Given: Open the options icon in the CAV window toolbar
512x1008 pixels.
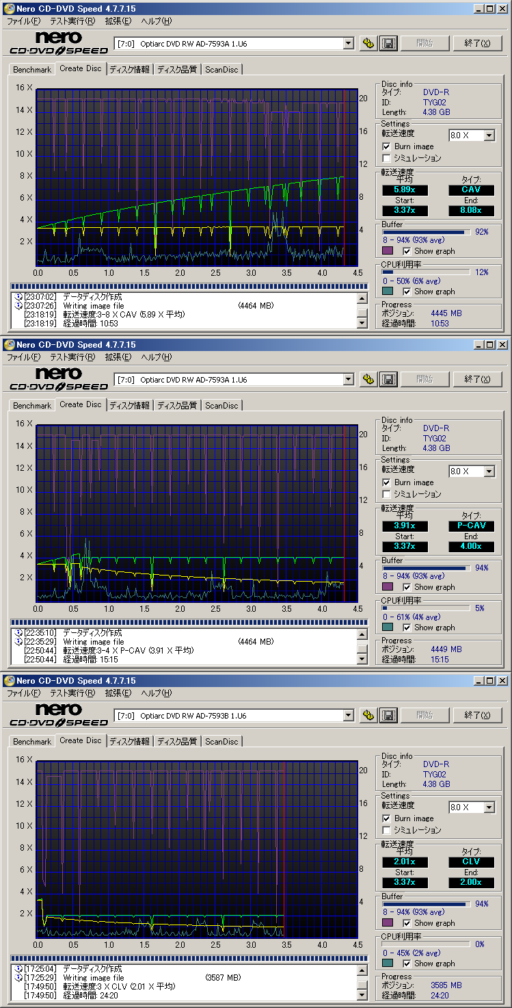Looking at the screenshot, I should pyautogui.click(x=368, y=43).
